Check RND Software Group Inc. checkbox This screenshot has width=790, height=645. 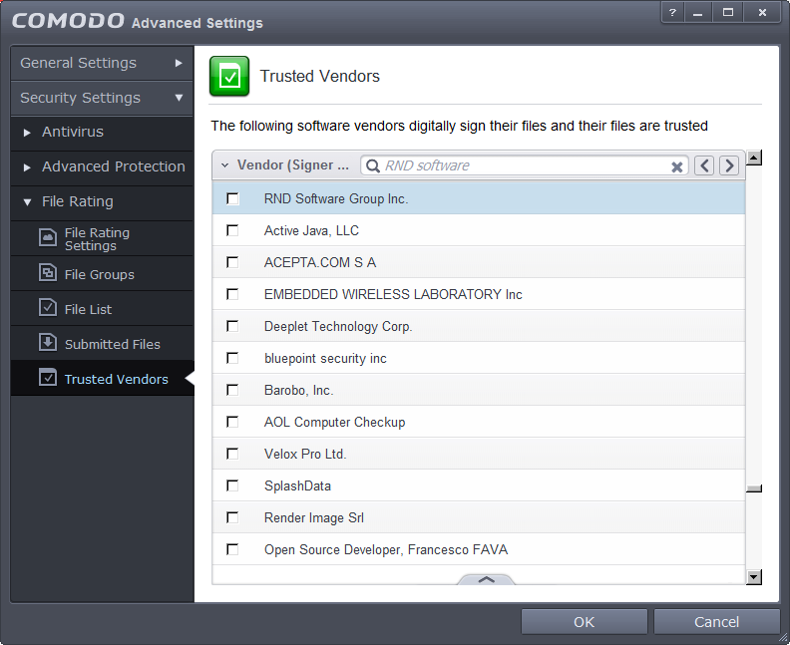[232, 198]
